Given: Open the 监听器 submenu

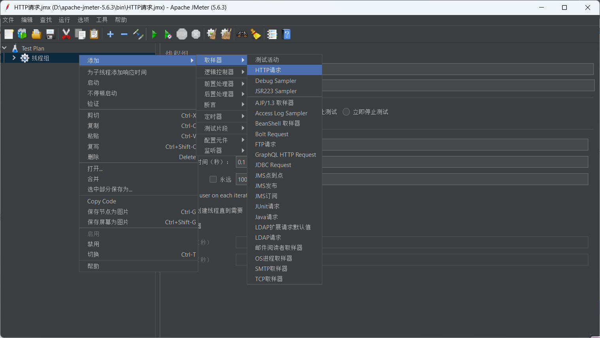Looking at the screenshot, I should click(x=222, y=150).
